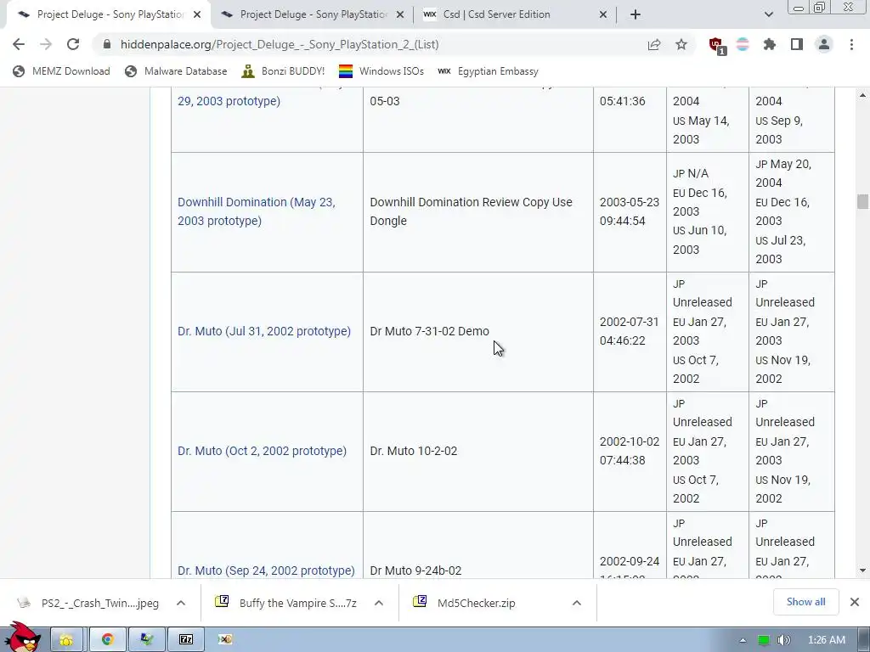The image size is (870, 652).
Task: Show all downloads
Action: coord(805,602)
